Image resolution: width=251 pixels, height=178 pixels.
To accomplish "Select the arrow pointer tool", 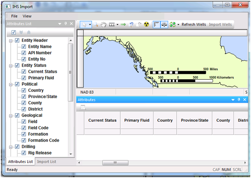I will click(x=84, y=24).
